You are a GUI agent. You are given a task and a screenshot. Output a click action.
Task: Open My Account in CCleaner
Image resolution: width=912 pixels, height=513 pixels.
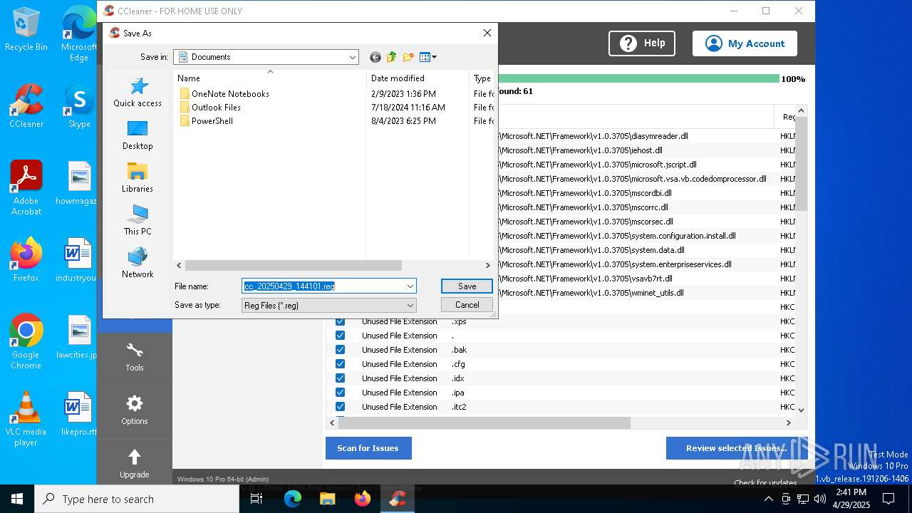coord(745,43)
